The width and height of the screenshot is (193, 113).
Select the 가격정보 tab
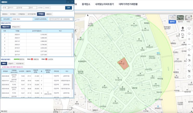[x=41, y=14]
